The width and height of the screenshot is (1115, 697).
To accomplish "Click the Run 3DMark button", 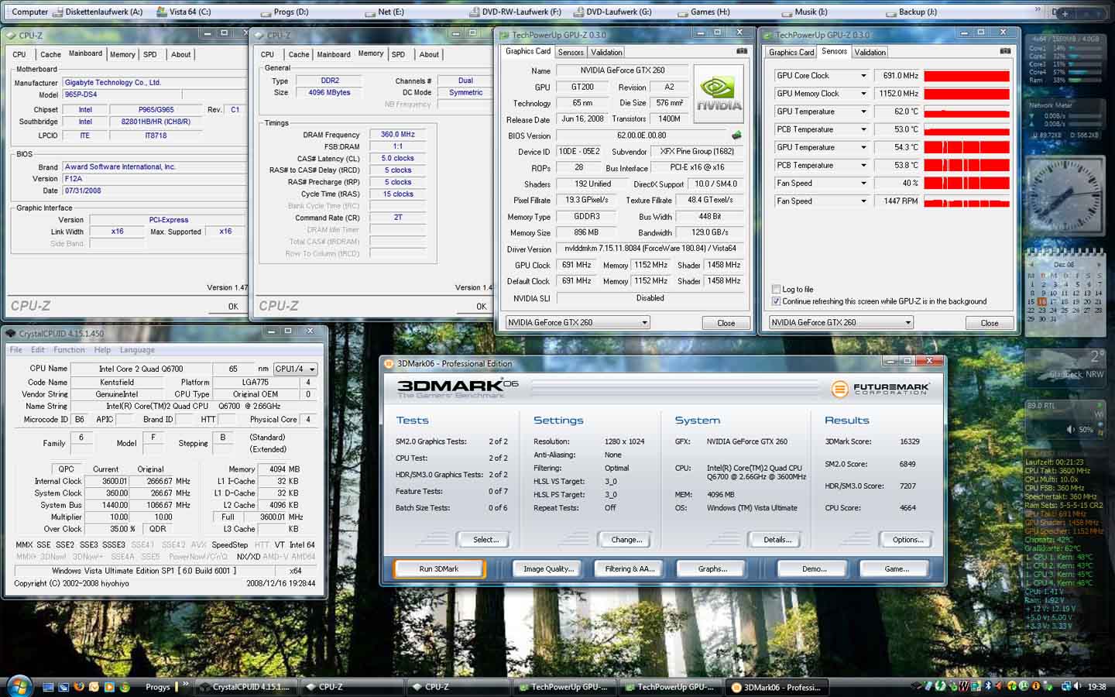I will coord(439,568).
